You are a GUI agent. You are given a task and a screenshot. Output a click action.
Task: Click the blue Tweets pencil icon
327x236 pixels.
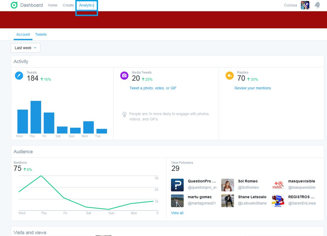click(19, 76)
